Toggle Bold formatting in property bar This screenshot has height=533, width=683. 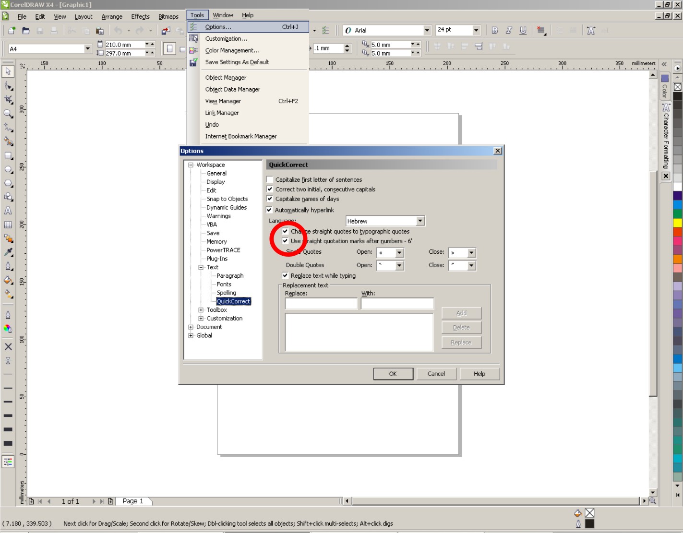(495, 30)
